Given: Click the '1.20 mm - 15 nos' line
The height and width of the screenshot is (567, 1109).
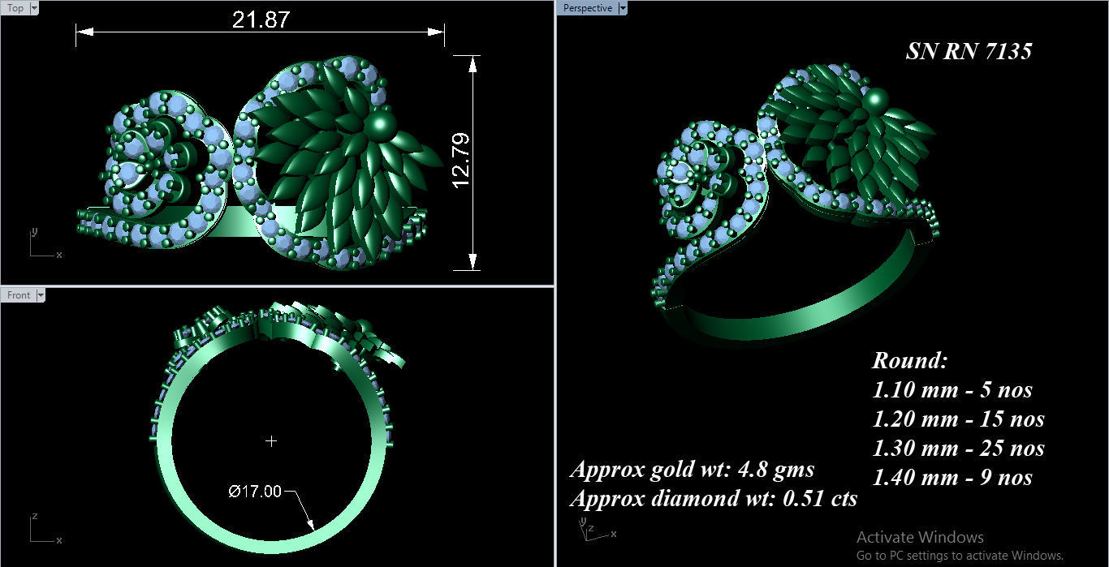Looking at the screenshot, I should 958,419.
